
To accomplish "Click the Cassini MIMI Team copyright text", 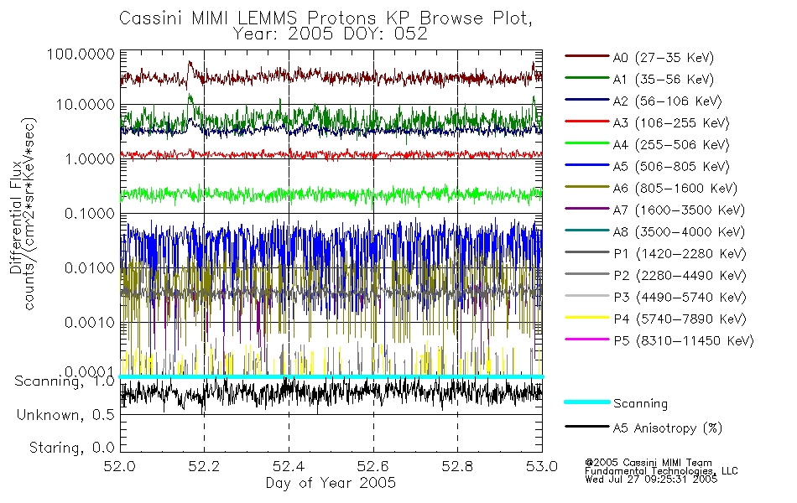I will (649, 463).
